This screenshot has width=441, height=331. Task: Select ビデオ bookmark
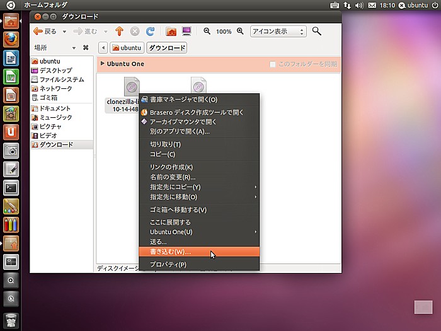pyautogui.click(x=62, y=136)
